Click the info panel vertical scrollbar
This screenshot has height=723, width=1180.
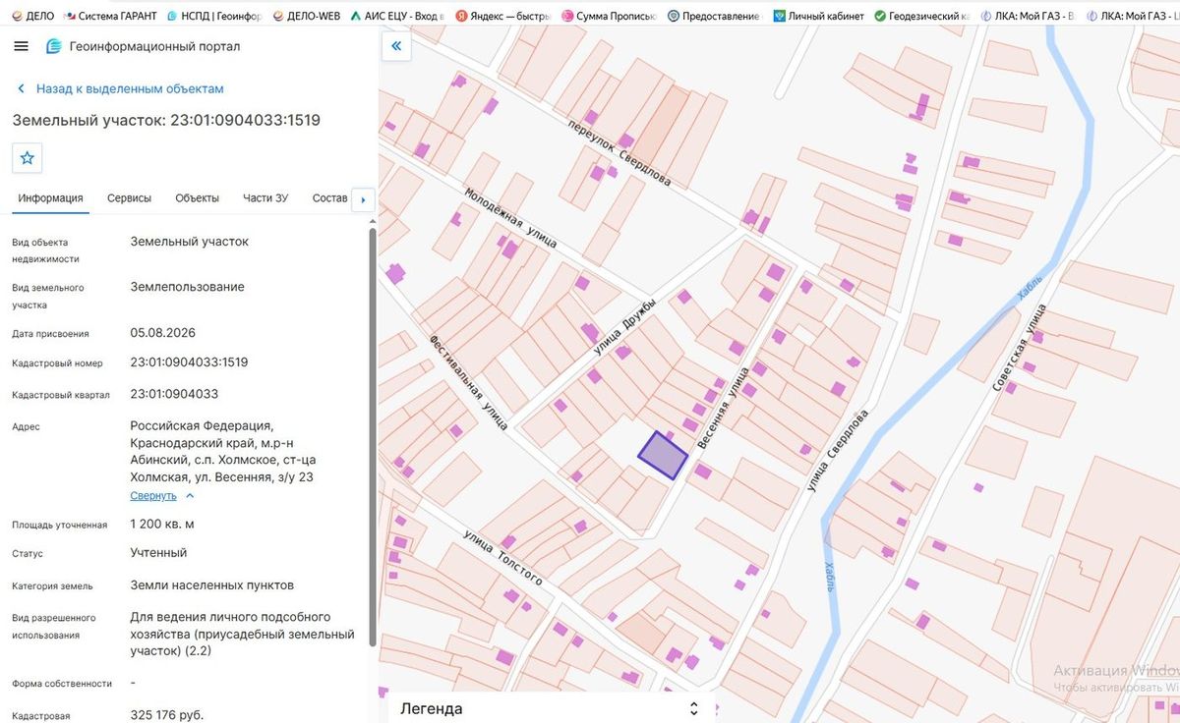(372, 437)
